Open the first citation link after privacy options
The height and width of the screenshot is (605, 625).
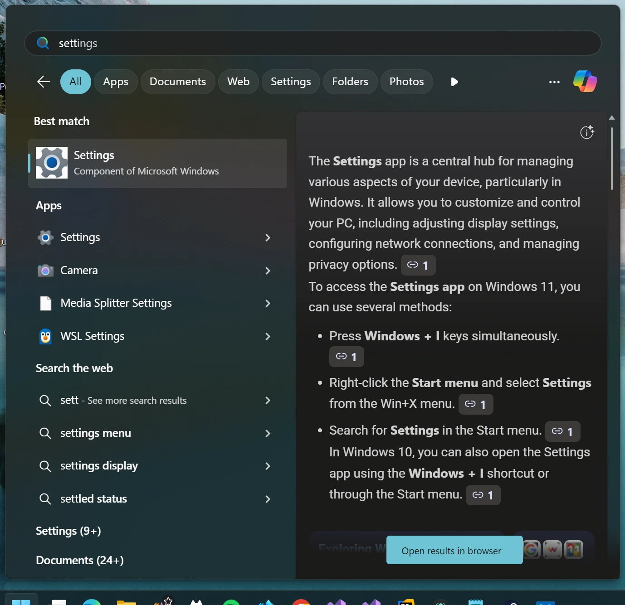click(418, 265)
